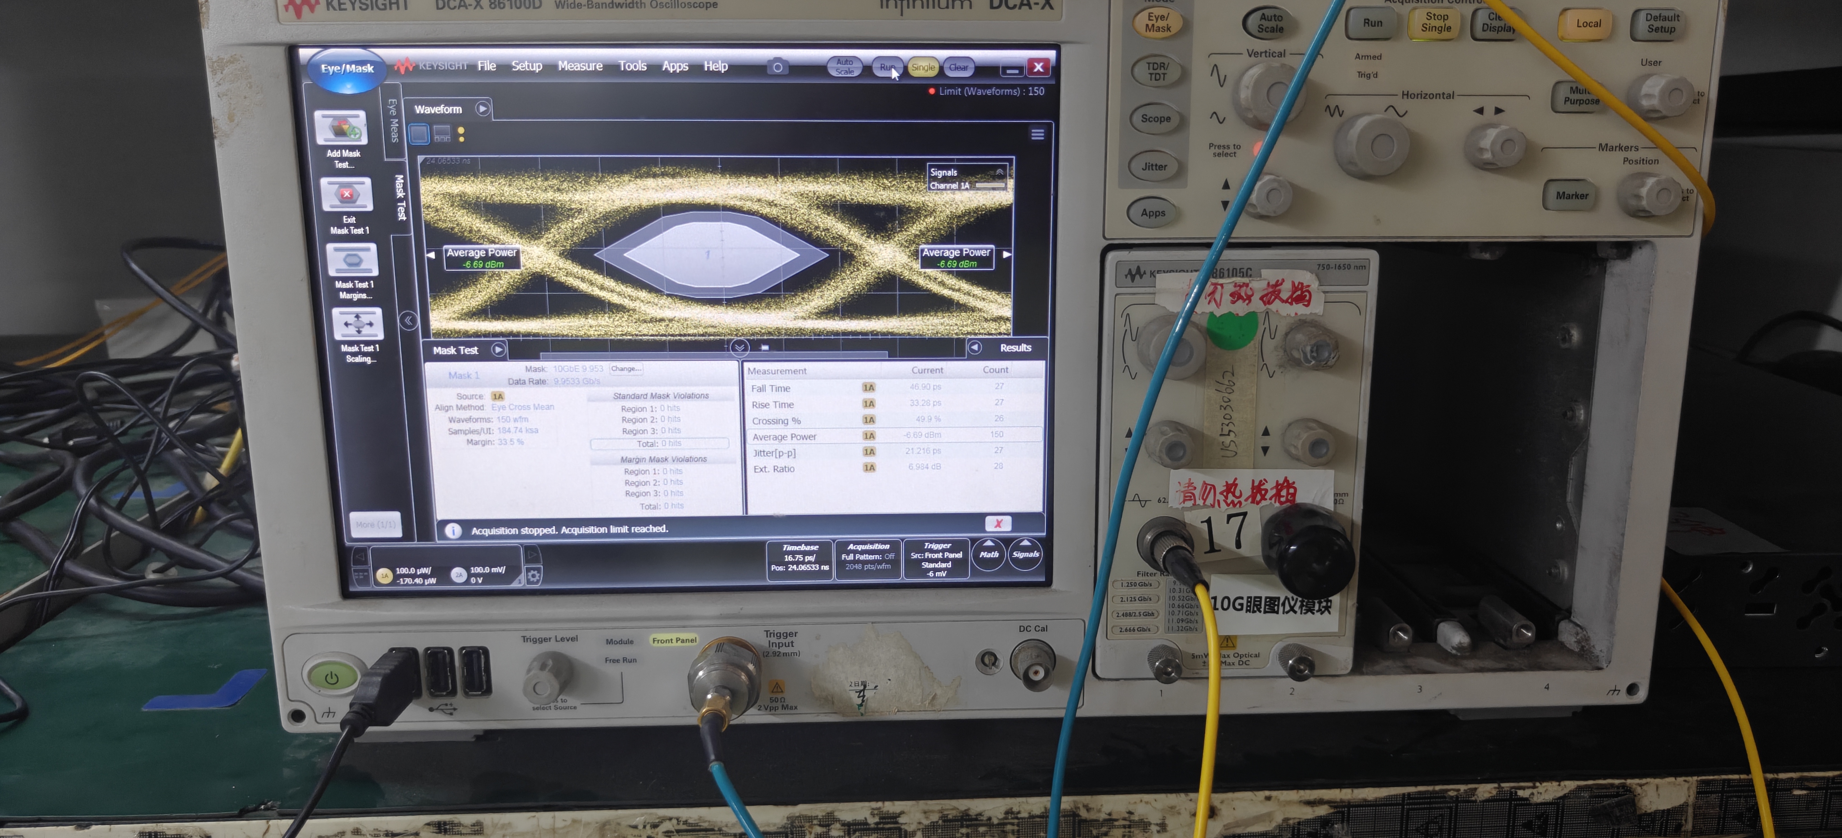Click the yellow dots stacked layout icon
1842x838 pixels.
(x=461, y=134)
